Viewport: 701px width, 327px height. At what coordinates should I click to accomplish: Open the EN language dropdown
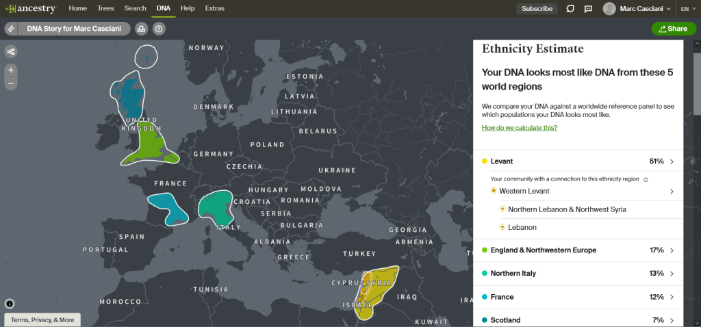click(x=687, y=8)
